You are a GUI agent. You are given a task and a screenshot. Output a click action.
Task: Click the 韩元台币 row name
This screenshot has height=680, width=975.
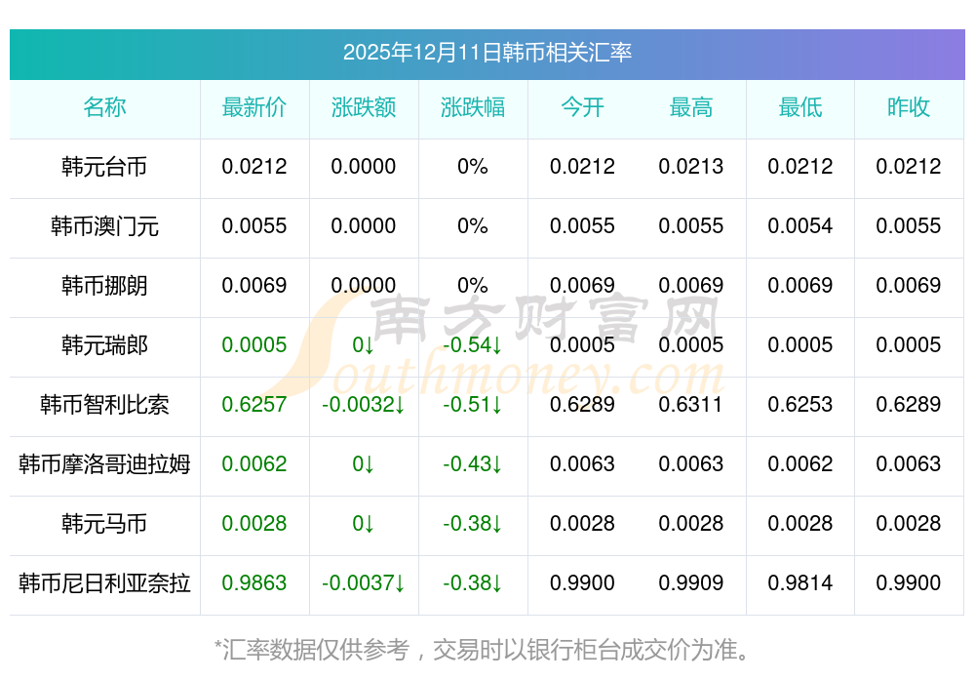point(104,167)
